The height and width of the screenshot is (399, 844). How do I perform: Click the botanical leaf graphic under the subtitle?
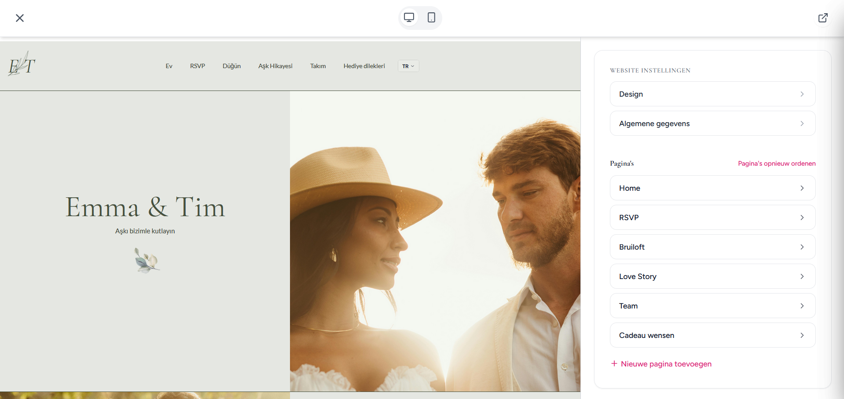pos(146,260)
